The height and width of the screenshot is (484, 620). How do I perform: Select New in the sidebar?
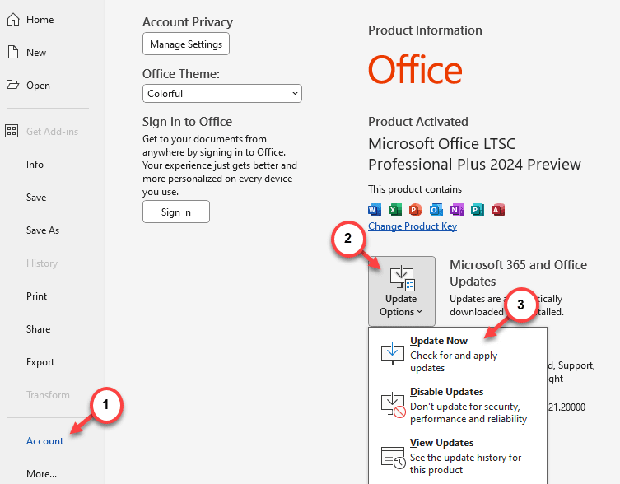click(x=36, y=52)
